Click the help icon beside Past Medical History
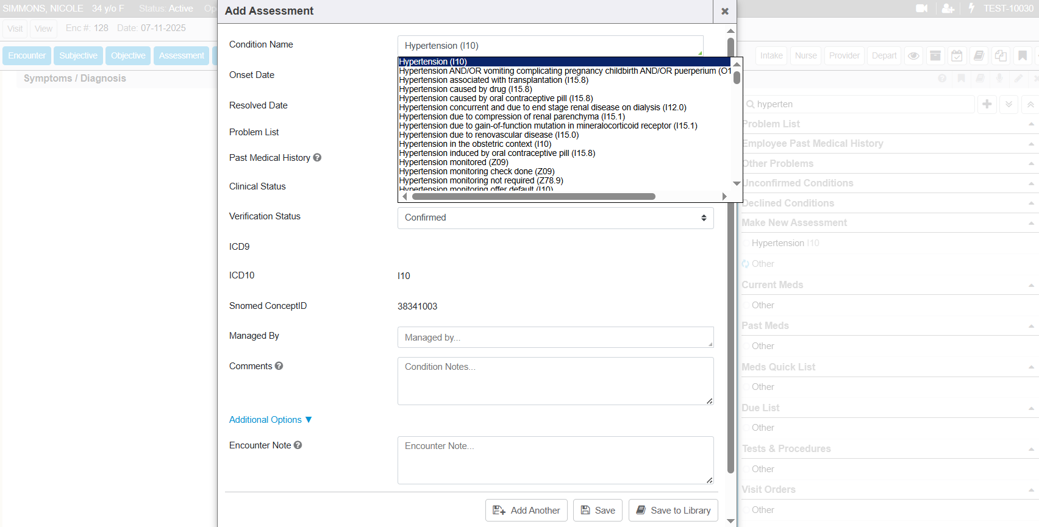Viewport: 1039px width, 527px height. tap(317, 158)
